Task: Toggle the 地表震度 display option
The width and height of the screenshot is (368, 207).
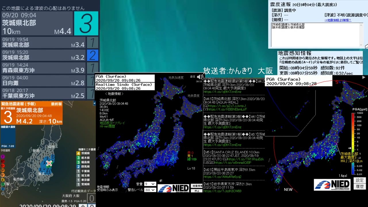Action: [x=193, y=96]
